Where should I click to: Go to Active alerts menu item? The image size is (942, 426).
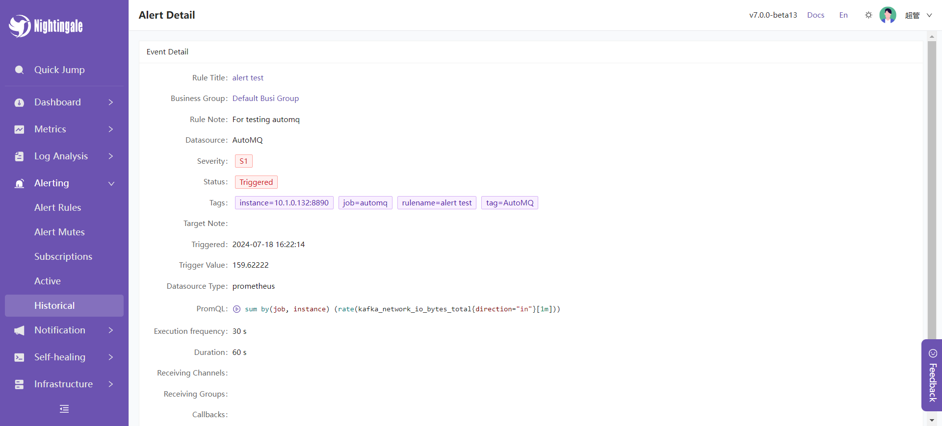point(48,281)
